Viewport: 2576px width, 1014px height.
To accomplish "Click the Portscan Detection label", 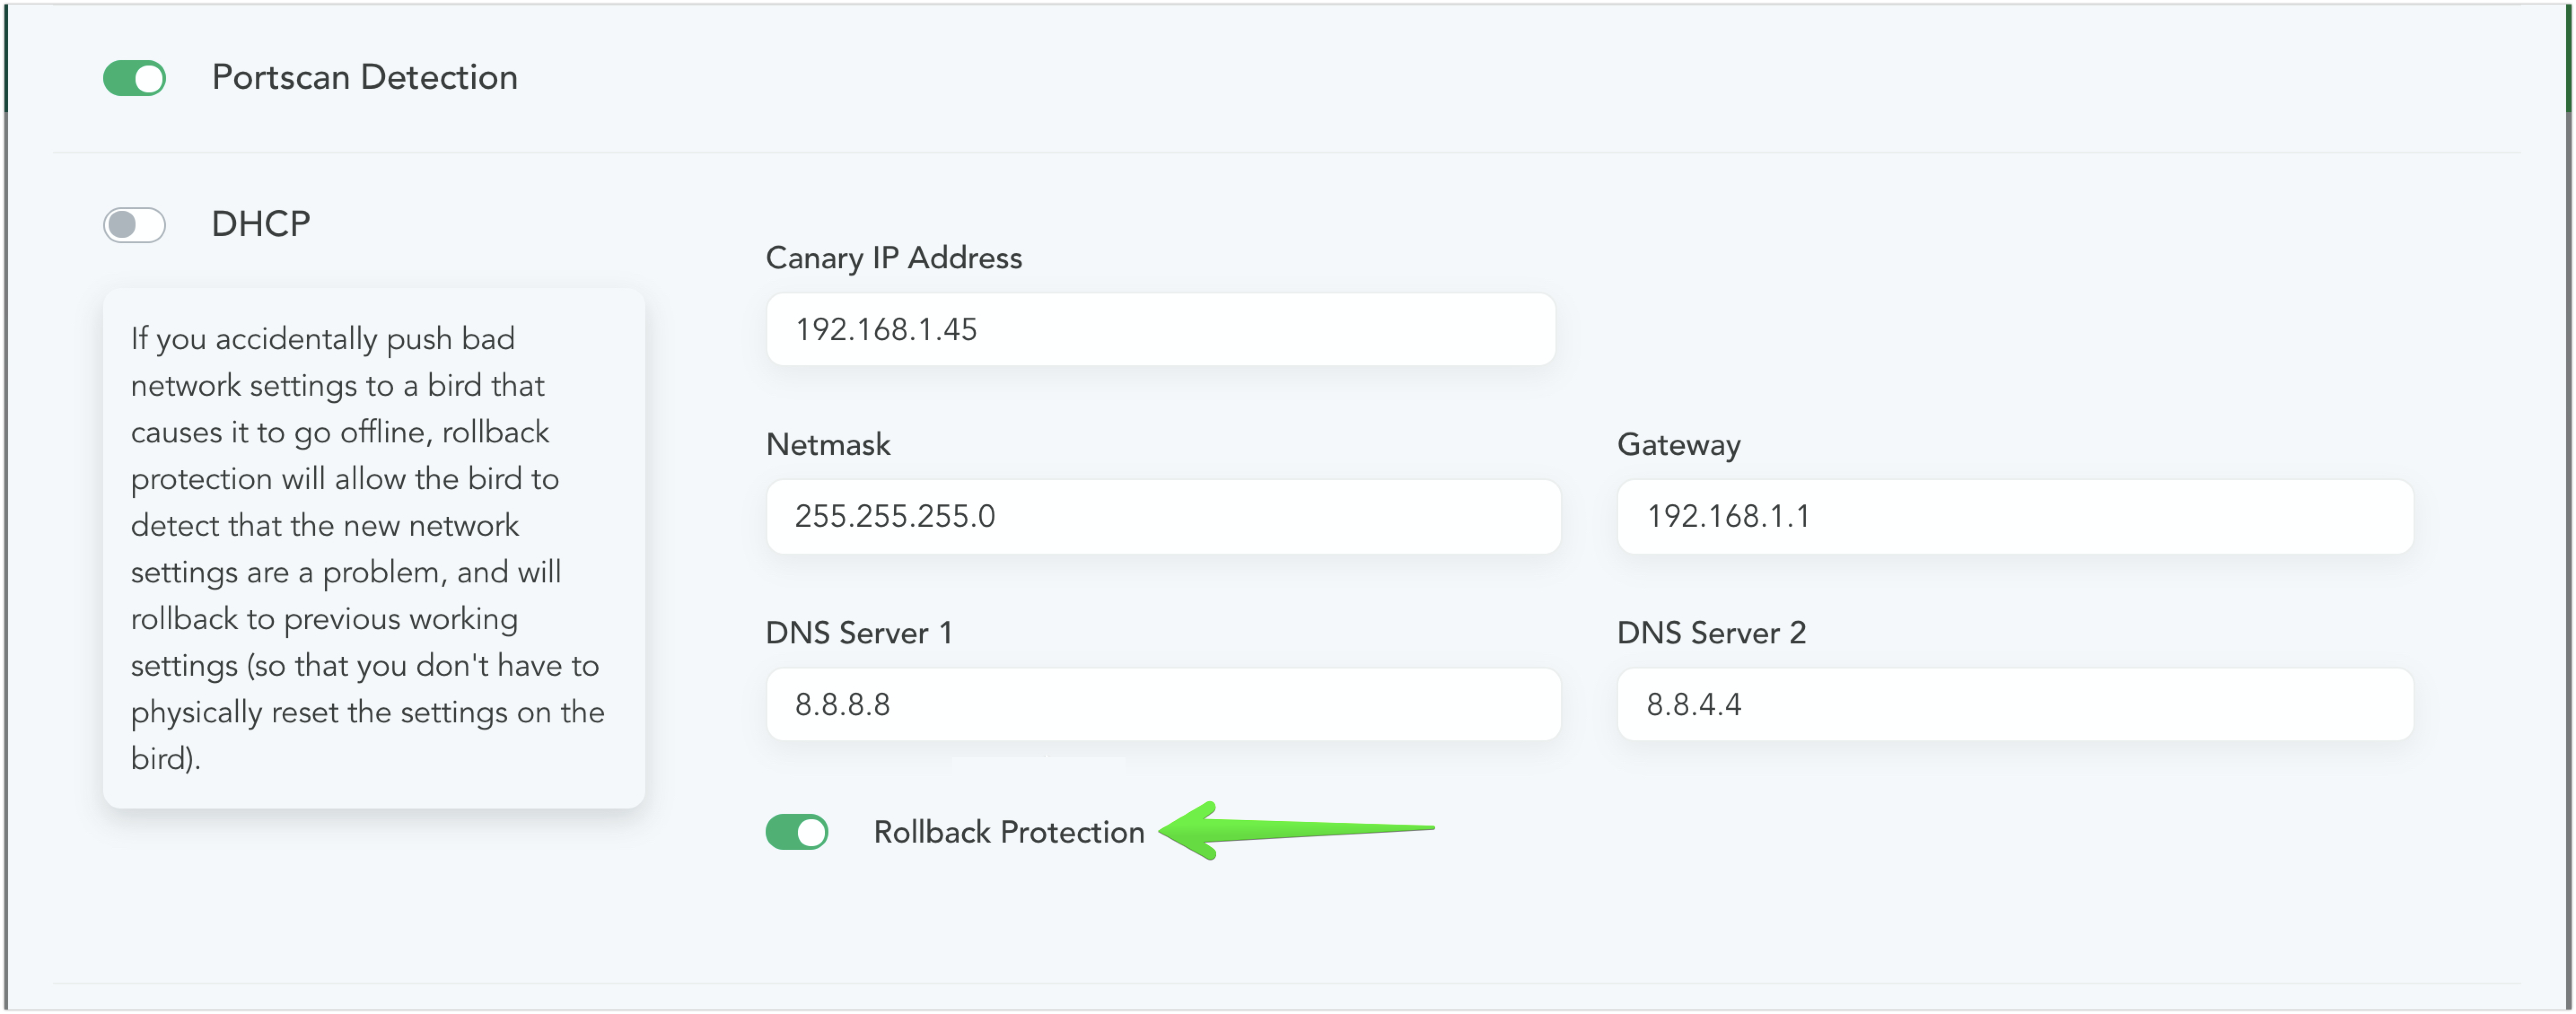I will point(365,78).
